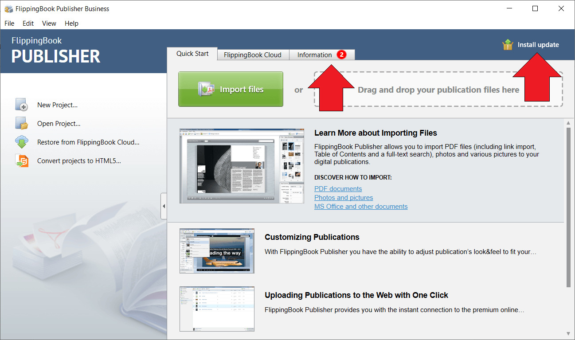The image size is (575, 340).
Task: Click the Restore from Cloud download icon
Action: [x=21, y=142]
